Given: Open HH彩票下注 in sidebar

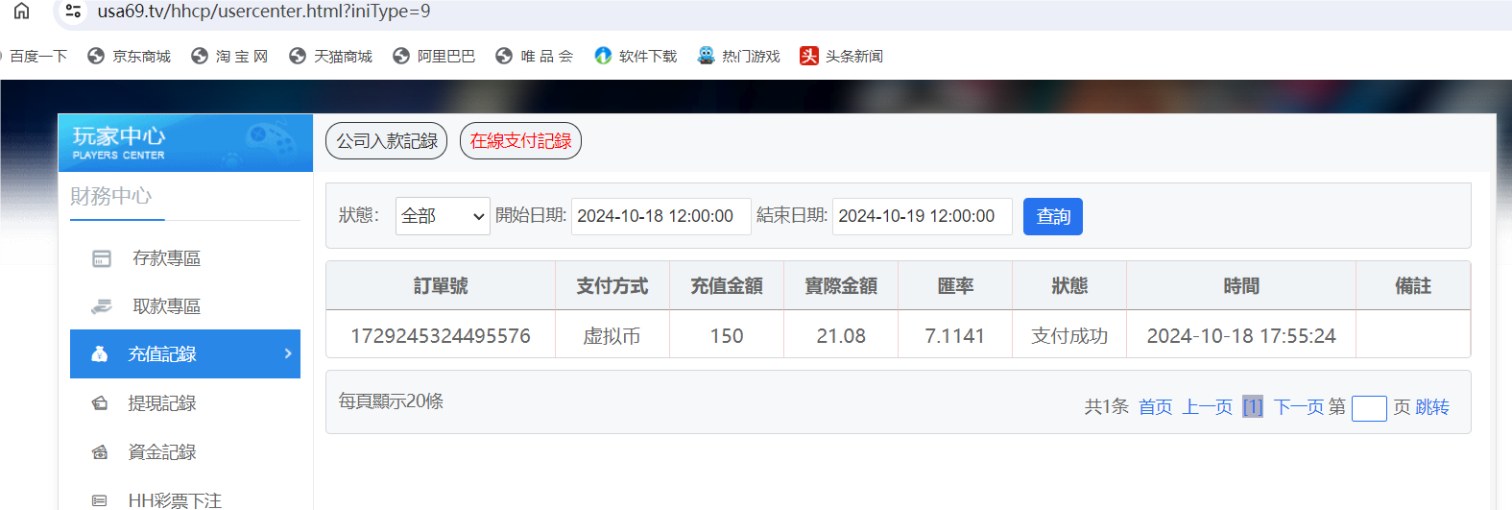Looking at the screenshot, I should pos(175,500).
